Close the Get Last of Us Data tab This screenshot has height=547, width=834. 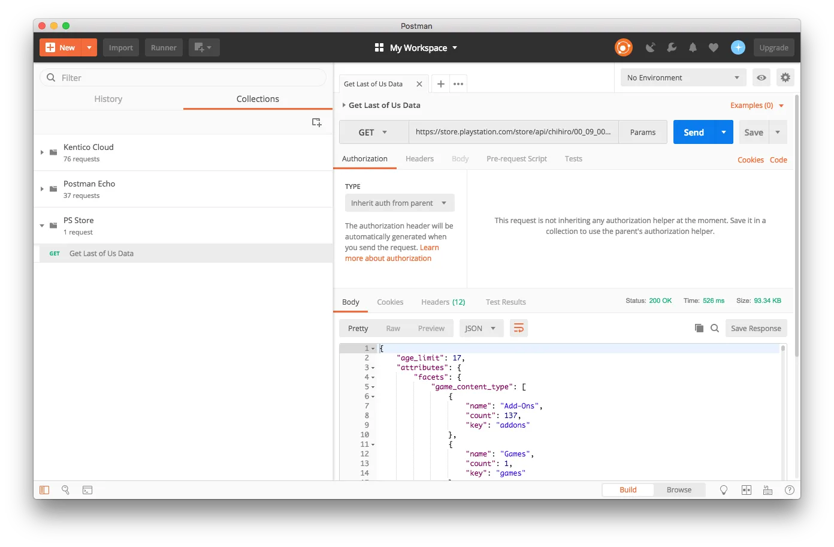tap(419, 84)
